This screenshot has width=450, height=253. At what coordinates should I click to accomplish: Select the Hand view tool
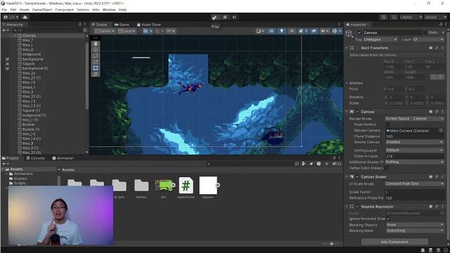(96, 44)
